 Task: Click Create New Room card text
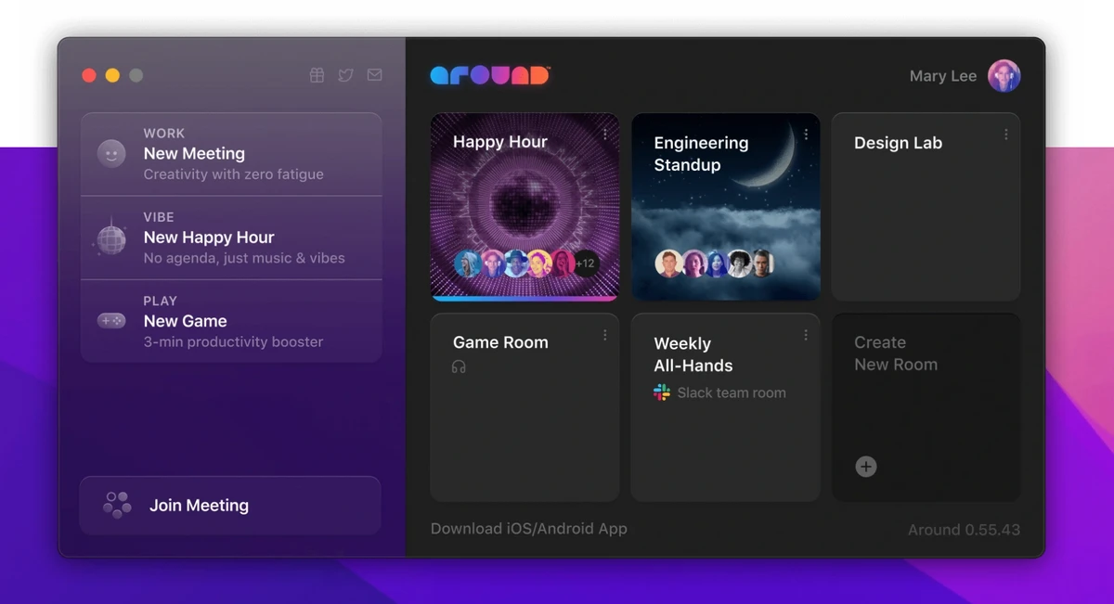896,353
